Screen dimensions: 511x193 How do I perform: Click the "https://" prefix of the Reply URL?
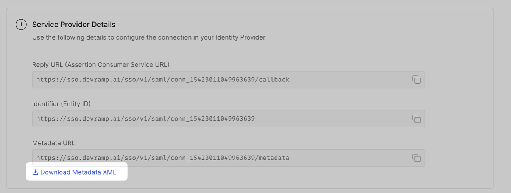pos(51,80)
